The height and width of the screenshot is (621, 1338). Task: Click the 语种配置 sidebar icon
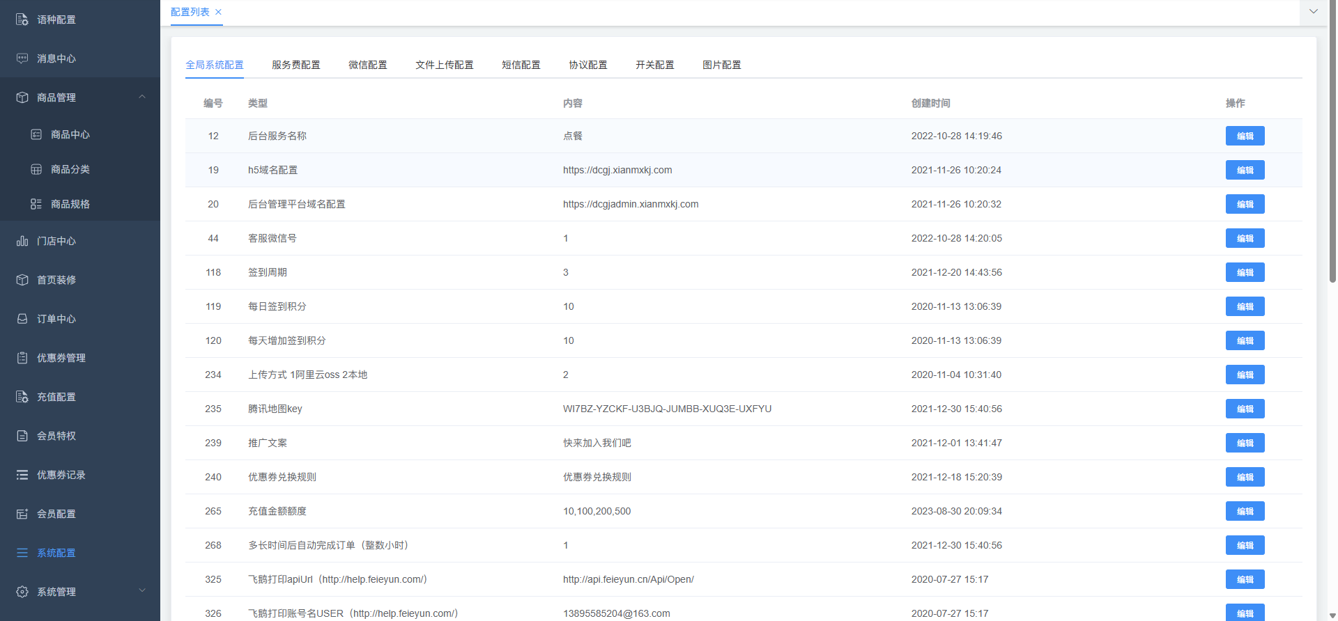(22, 19)
